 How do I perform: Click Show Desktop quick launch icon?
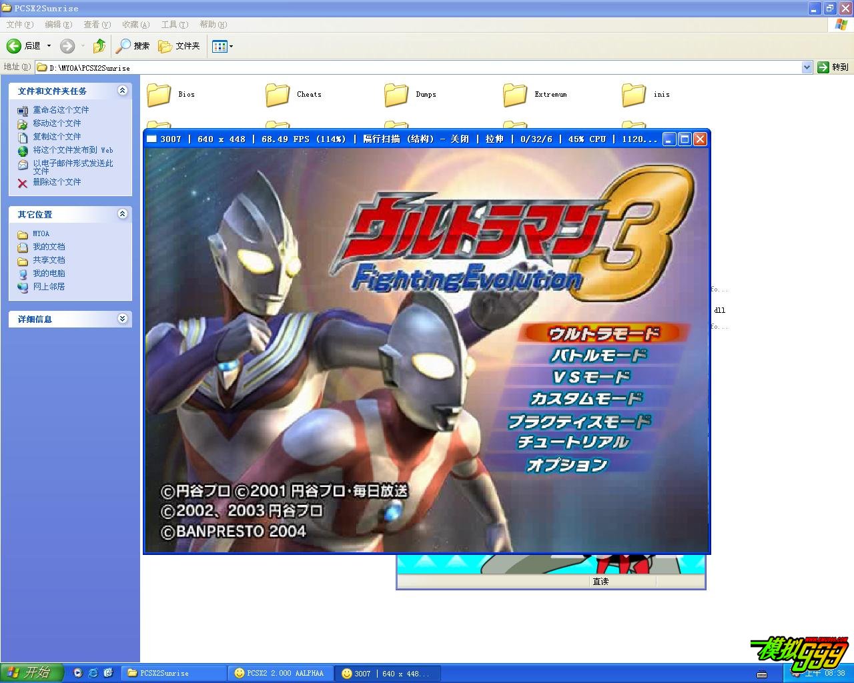click(109, 673)
